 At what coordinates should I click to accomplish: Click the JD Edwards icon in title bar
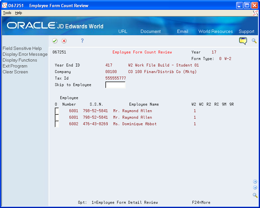click(x=5, y=6)
